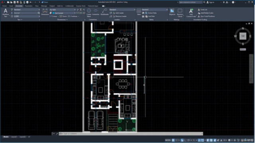
Task: Open the Dimension tool
Action: click(x=45, y=12)
